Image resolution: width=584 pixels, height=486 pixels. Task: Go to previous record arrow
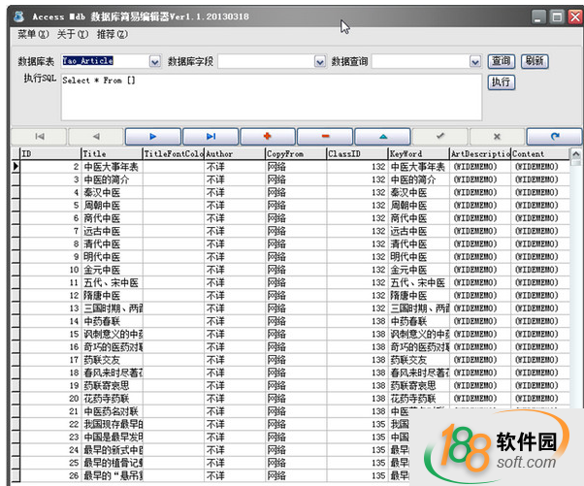tap(95, 136)
